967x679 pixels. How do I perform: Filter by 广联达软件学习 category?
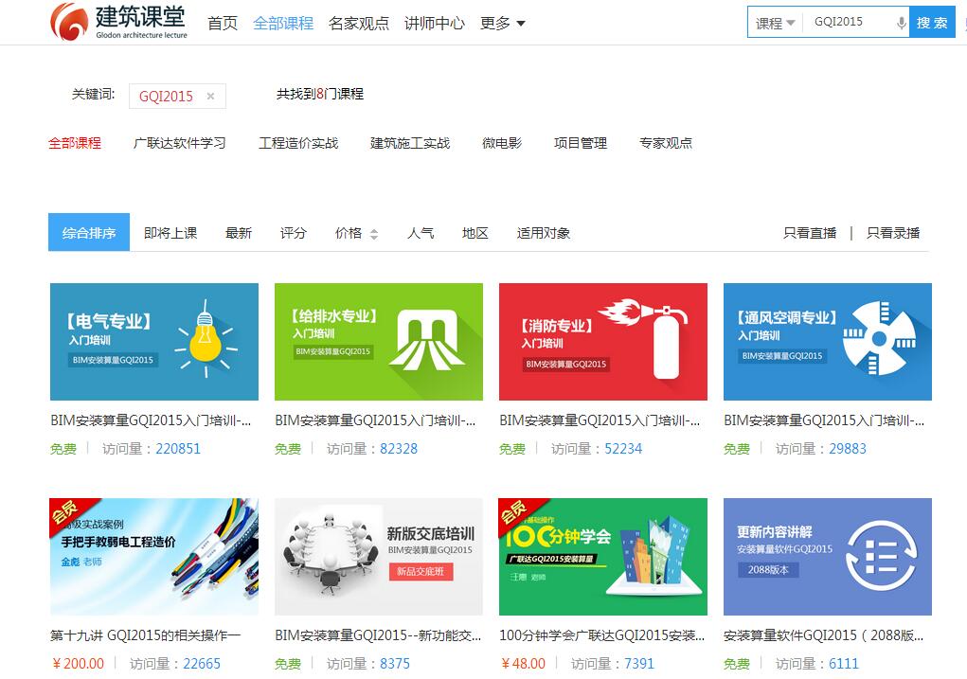click(x=179, y=143)
